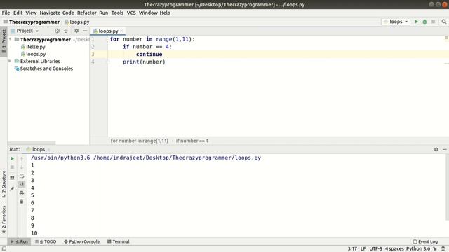Image resolution: width=449 pixels, height=252 pixels.
Task: Toggle the 2: Favorites side tab
Action: click(4, 219)
